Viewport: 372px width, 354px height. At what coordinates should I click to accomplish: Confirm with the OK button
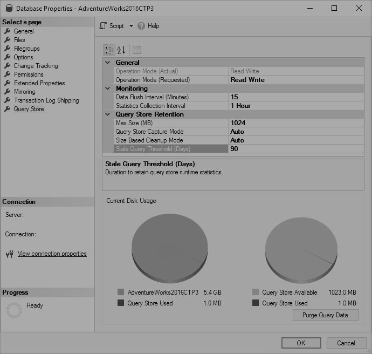pyautogui.click(x=301, y=343)
